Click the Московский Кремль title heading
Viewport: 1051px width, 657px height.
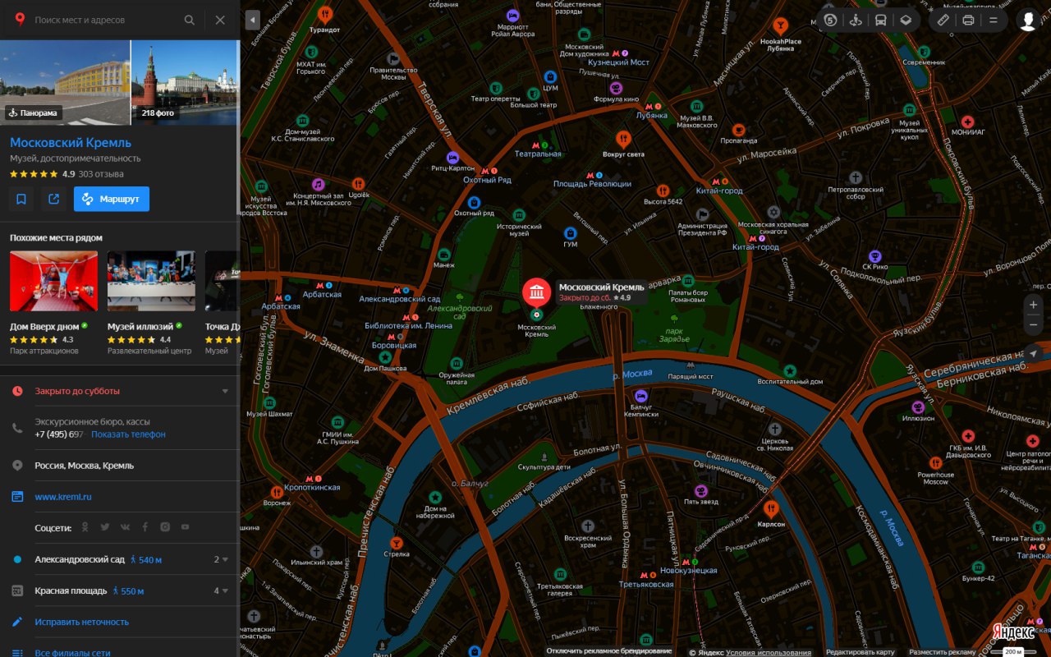click(71, 143)
